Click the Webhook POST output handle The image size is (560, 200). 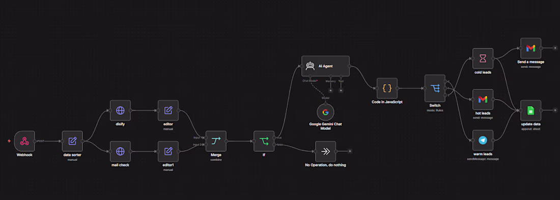35,141
